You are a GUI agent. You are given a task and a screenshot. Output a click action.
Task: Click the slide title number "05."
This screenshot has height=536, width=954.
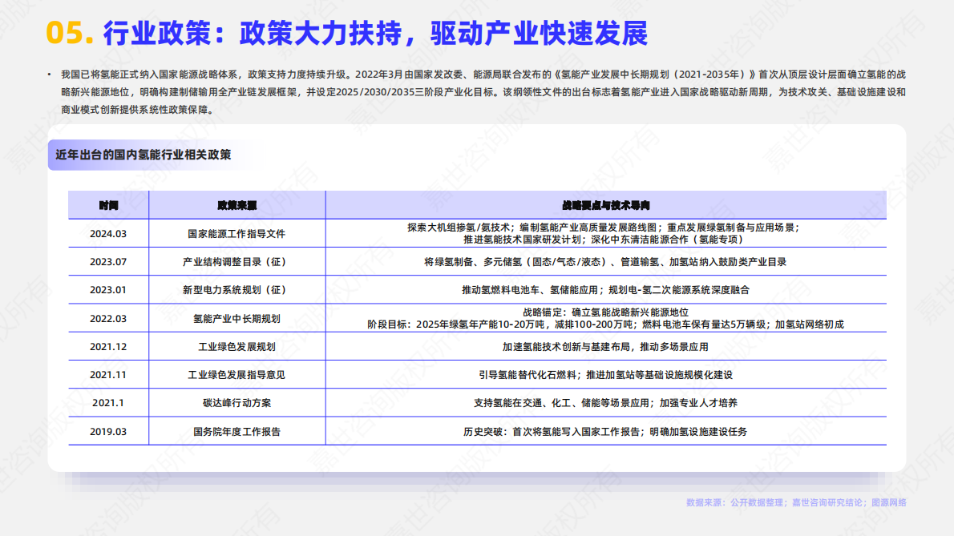point(71,34)
